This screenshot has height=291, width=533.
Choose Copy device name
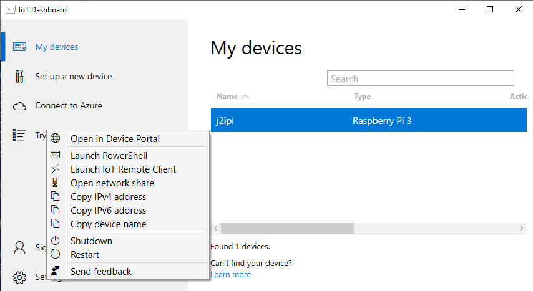click(108, 224)
